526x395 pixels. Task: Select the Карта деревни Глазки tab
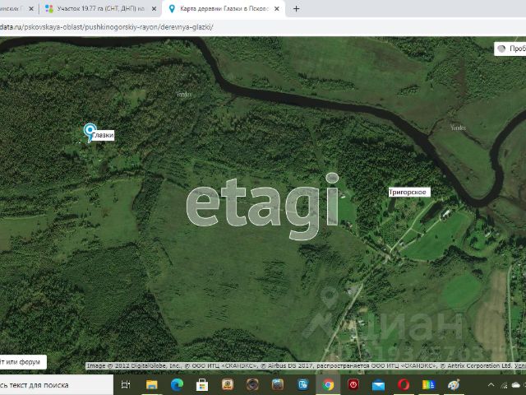point(224,9)
